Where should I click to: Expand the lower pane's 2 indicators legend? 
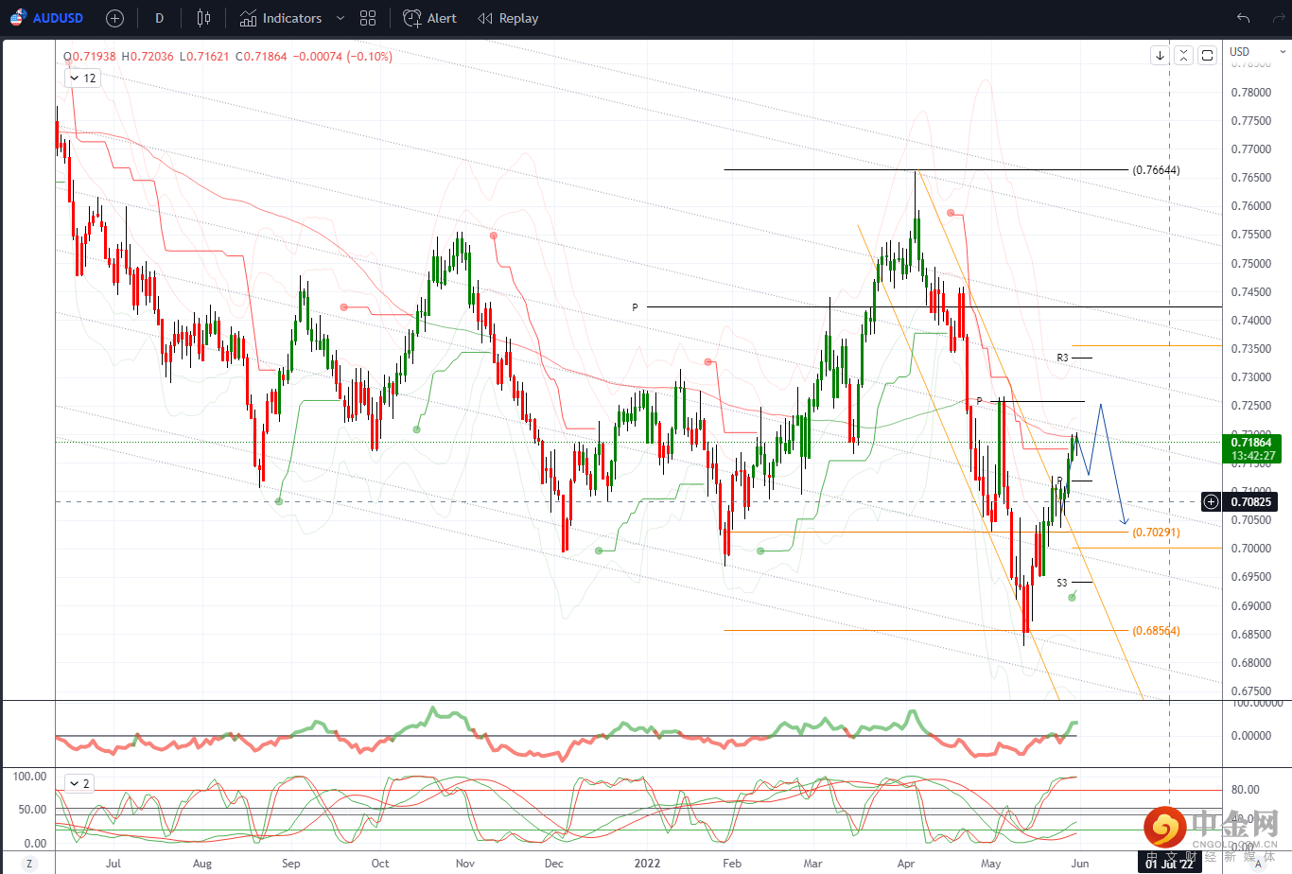click(x=79, y=783)
